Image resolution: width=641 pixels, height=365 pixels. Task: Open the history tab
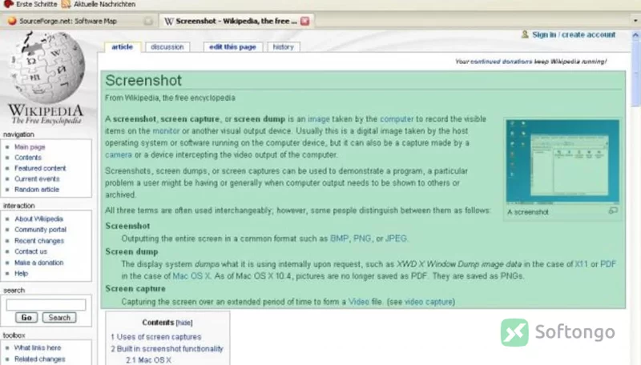tap(284, 47)
